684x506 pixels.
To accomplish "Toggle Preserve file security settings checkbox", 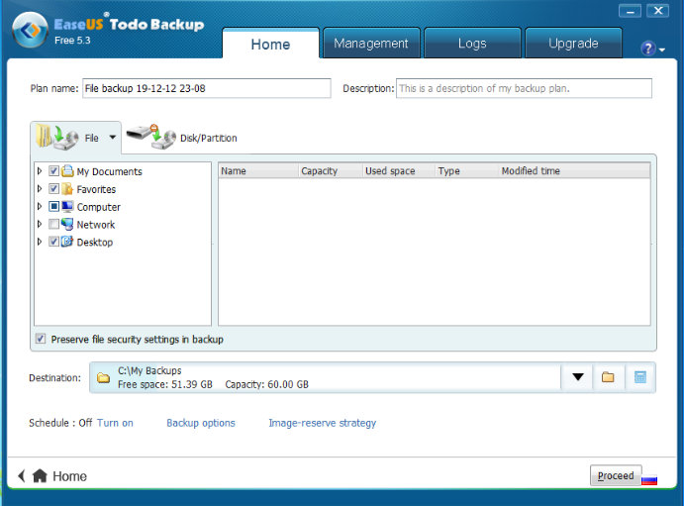I will coord(41,339).
